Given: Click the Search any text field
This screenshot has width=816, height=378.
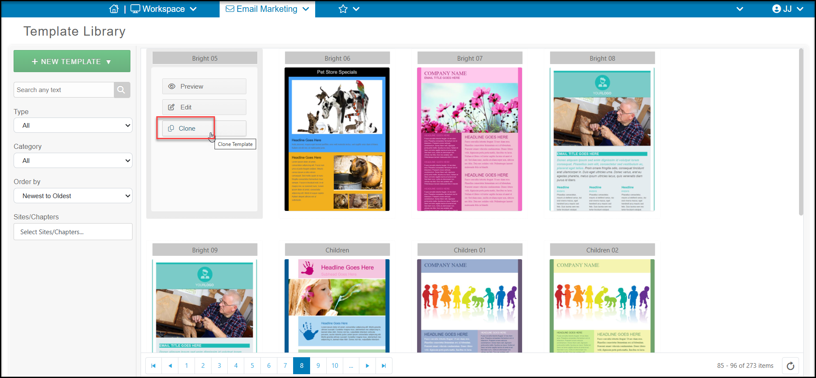Looking at the screenshot, I should click(64, 90).
